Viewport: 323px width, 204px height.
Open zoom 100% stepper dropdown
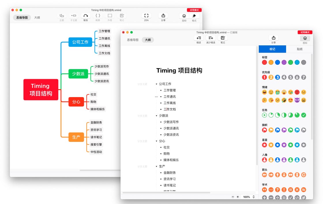[253, 197]
